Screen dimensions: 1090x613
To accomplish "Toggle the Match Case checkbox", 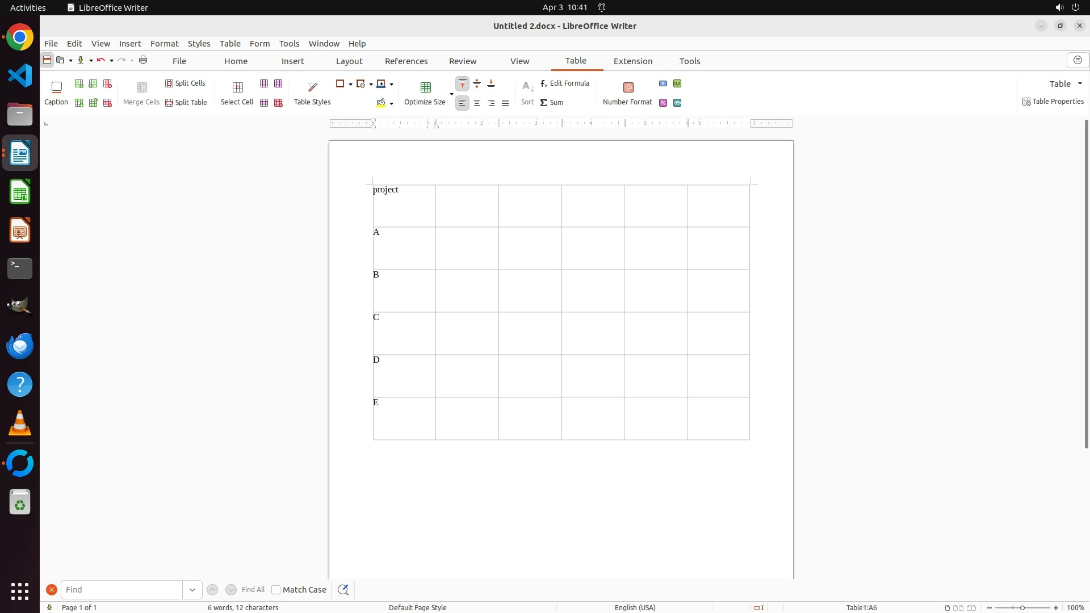I will point(276,590).
